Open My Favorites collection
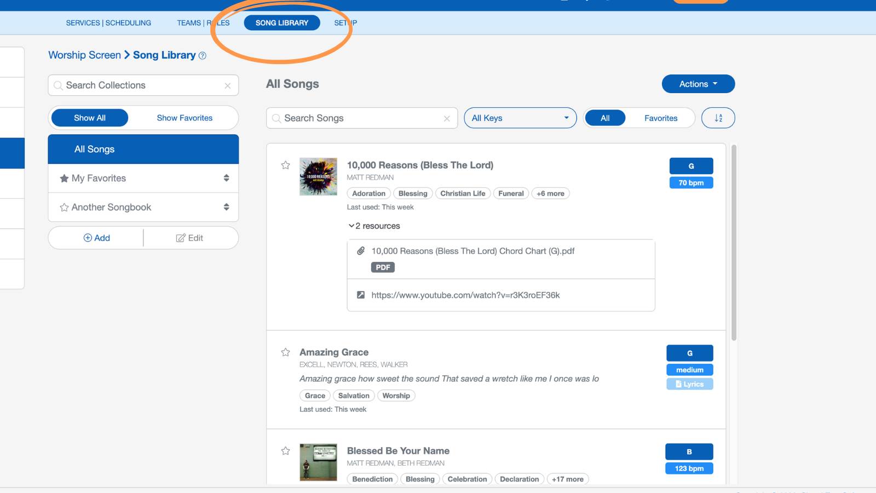This screenshot has height=493, width=876. click(x=143, y=178)
